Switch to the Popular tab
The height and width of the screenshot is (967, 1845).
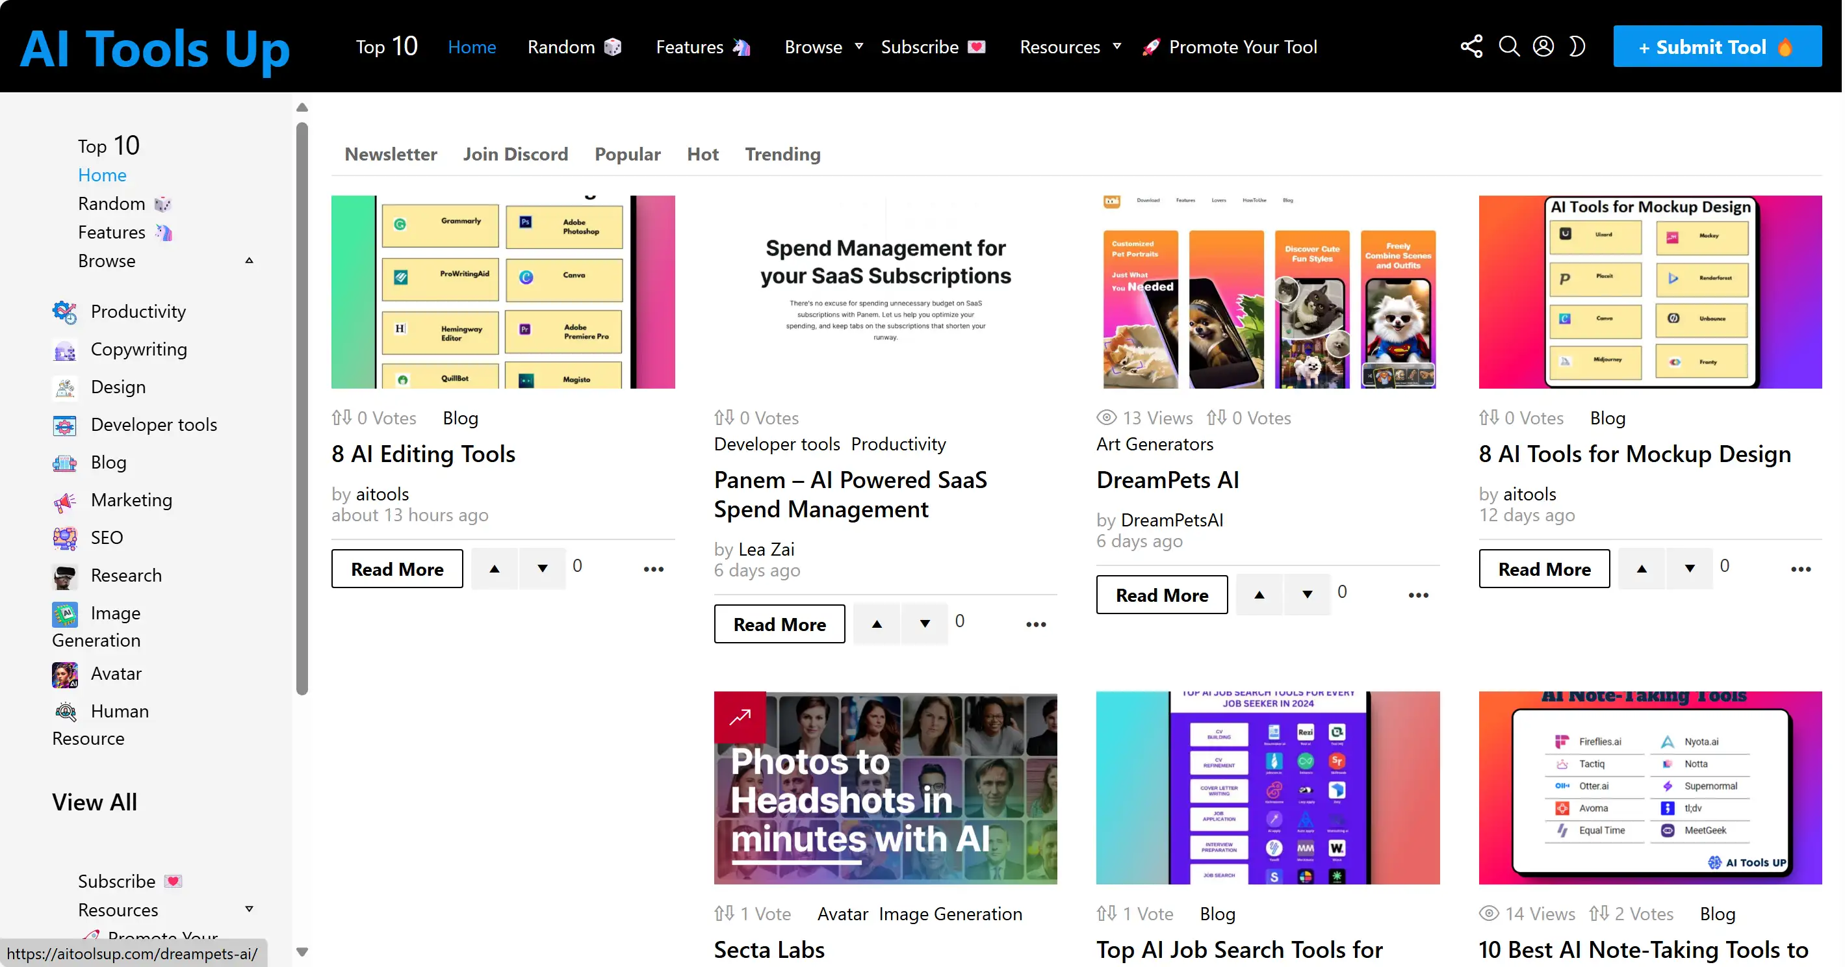[x=627, y=154]
